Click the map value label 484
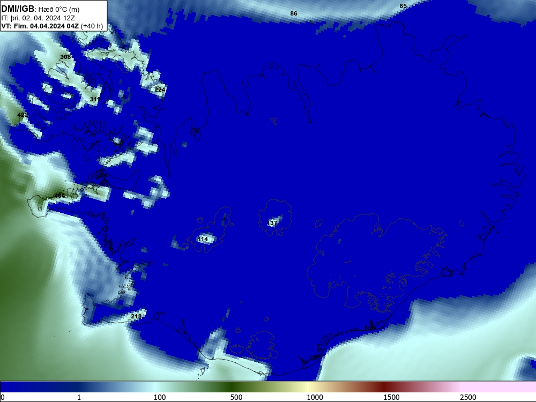 point(59,196)
